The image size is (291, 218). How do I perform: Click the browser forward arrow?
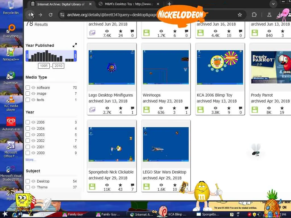pyautogui.click(x=40, y=15)
